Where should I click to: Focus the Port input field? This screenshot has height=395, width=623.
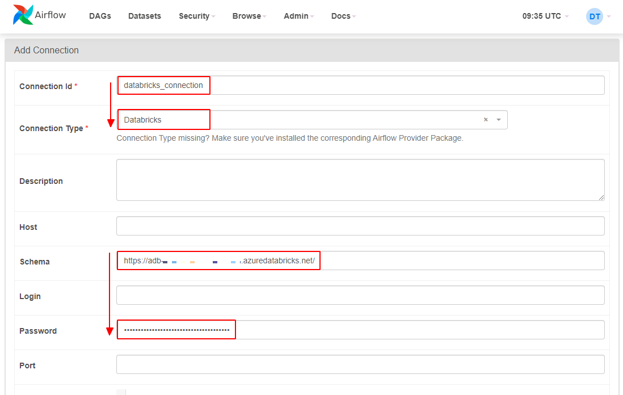click(360, 364)
